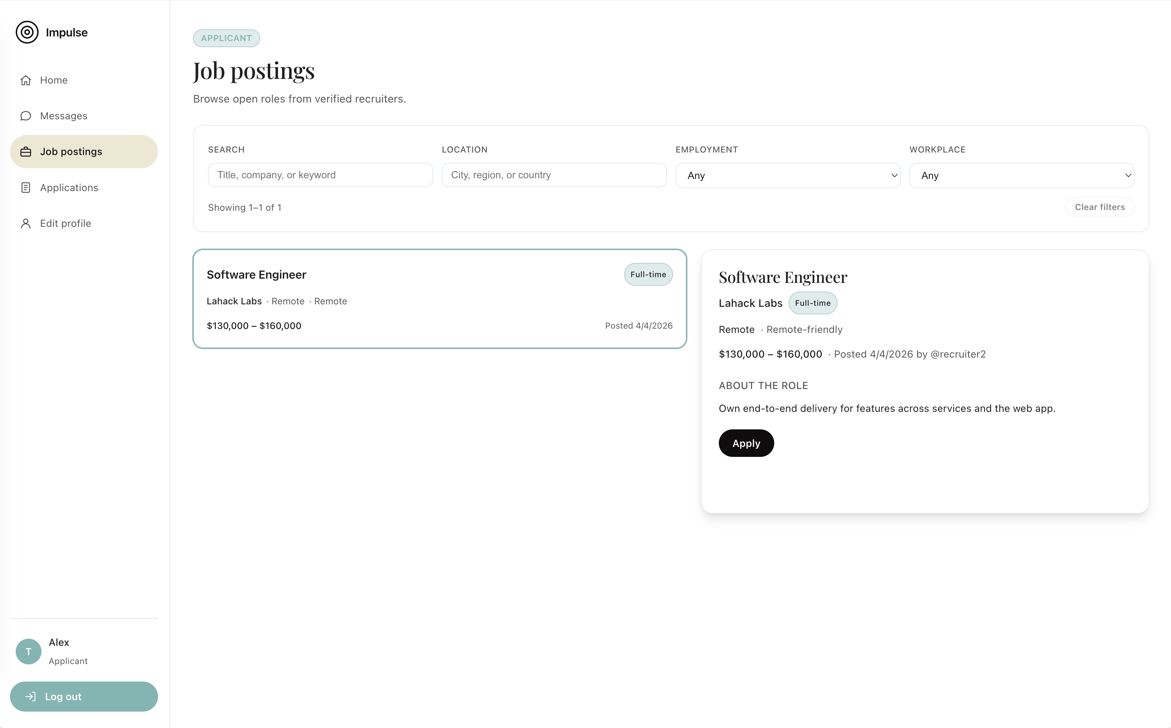Click the Home house icon
This screenshot has height=728, width=1171.
[26, 80]
